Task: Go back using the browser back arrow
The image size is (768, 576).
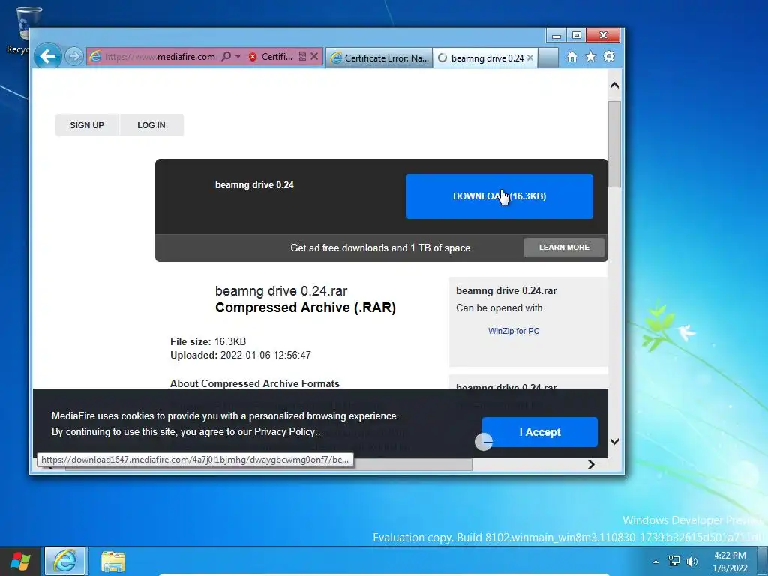Action: [48, 56]
